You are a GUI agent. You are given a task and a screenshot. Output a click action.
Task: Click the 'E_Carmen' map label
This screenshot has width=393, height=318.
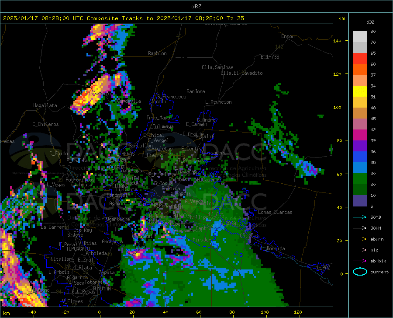[x=197, y=124]
